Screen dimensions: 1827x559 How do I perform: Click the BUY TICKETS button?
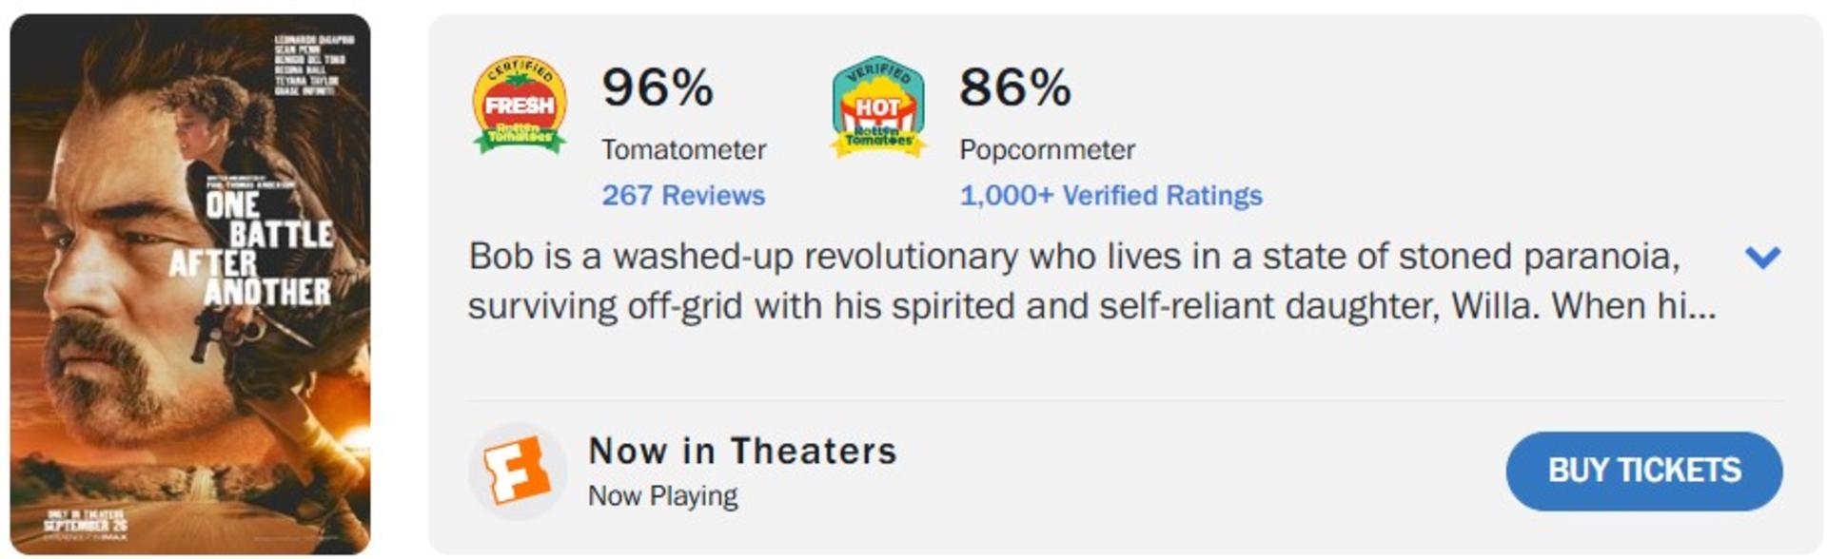1643,471
